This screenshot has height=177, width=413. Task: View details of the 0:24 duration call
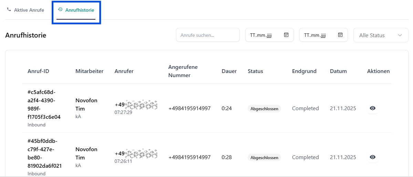(x=372, y=108)
